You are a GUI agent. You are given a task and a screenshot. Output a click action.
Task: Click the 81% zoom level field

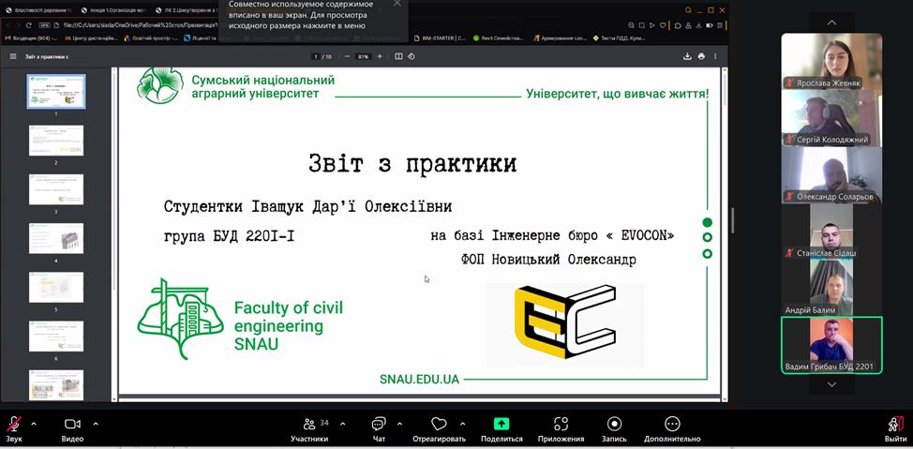(364, 56)
